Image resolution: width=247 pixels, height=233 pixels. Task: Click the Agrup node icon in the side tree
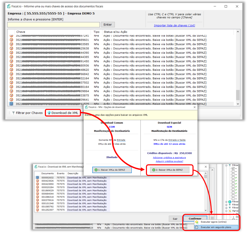[x=230, y=211]
